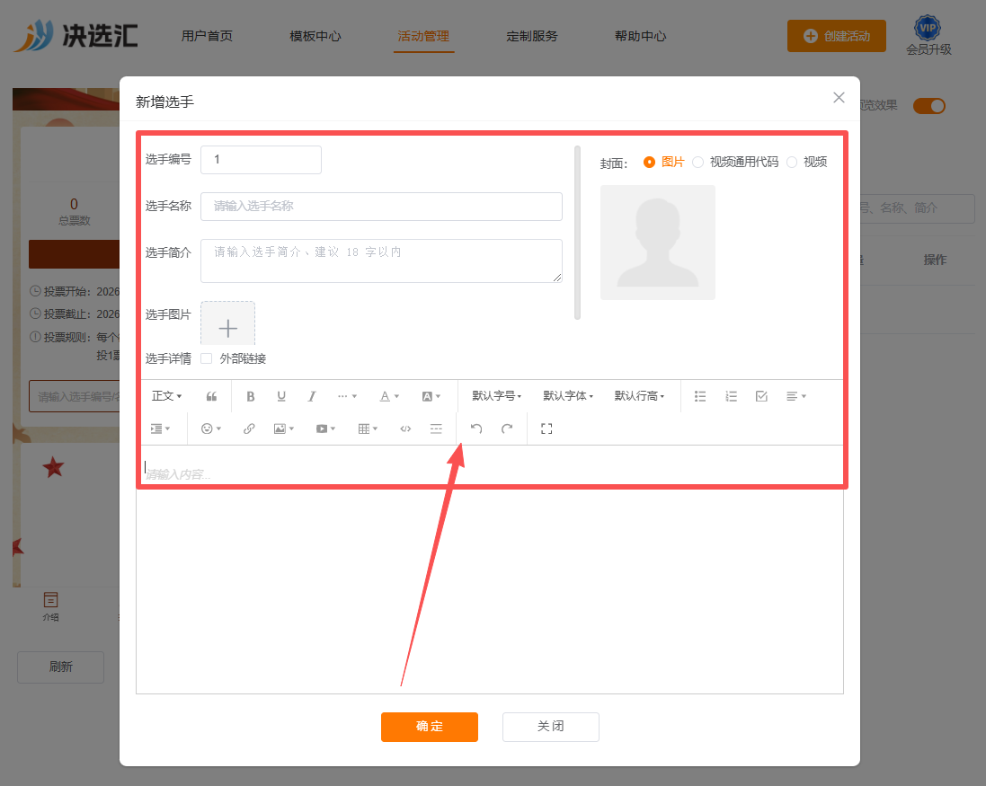The height and width of the screenshot is (786, 986).
Task: Open the 默认字体 font family dropdown
Action: (x=568, y=396)
